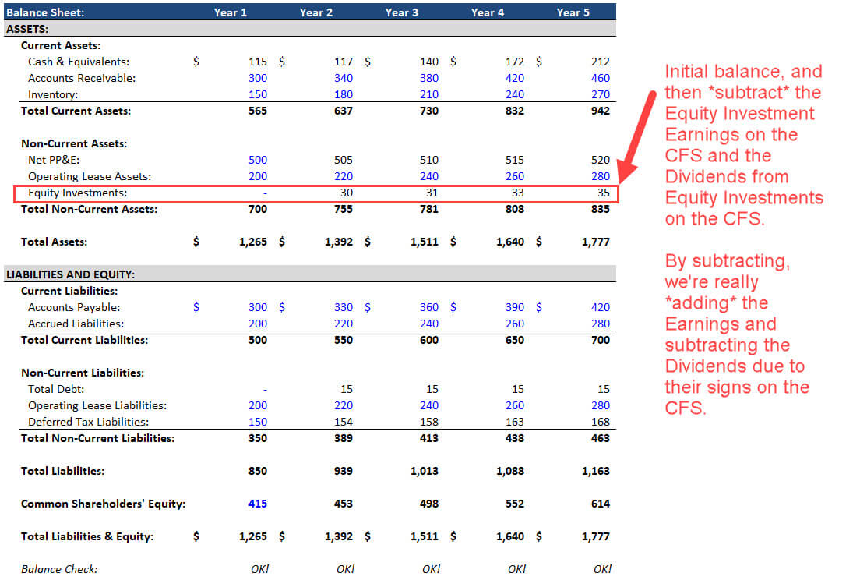Click the ASSETS section header
Image resolution: width=860 pixels, height=580 pixels.
tap(26, 29)
